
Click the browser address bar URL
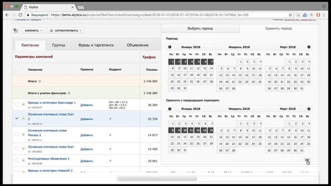coord(149,15)
